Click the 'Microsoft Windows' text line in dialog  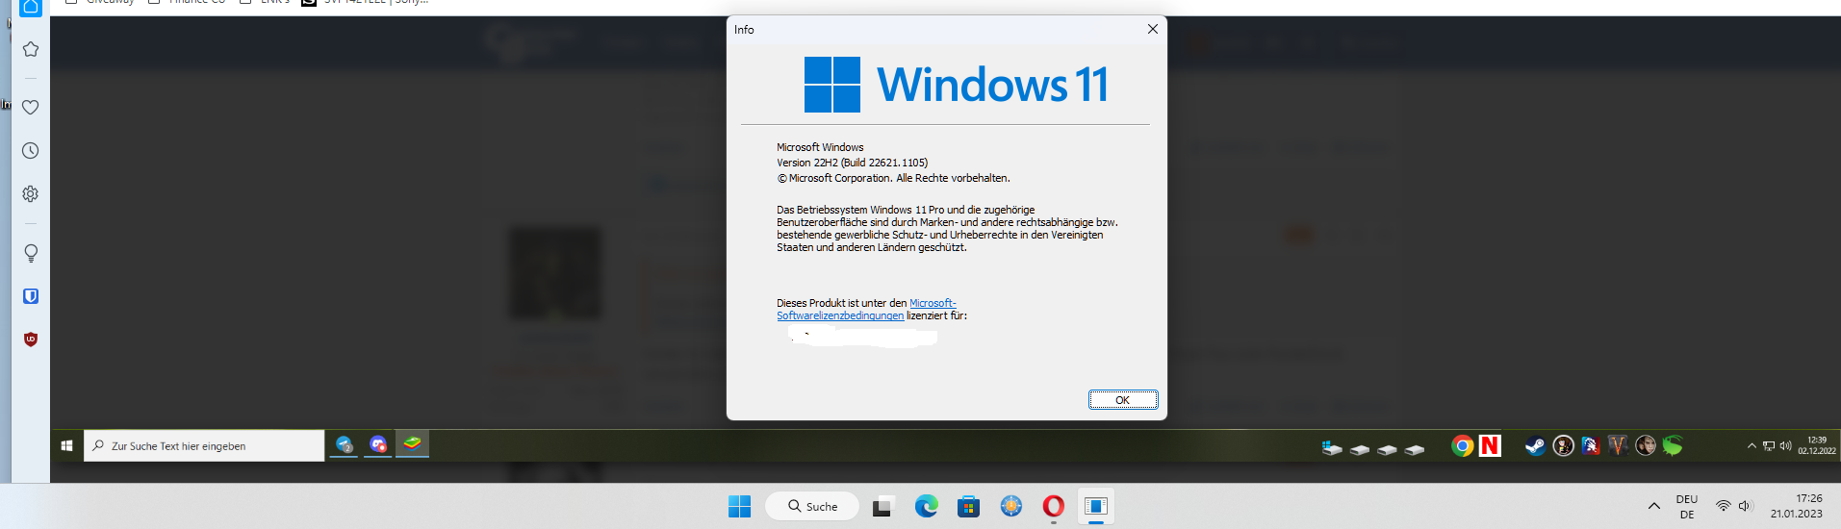point(820,147)
